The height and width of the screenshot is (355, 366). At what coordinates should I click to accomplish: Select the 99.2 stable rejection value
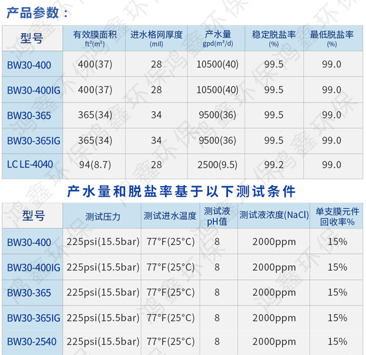tap(274, 165)
